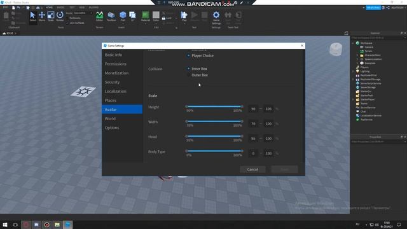Click the Chat bubble icon in Explorer
This screenshot has height=229, width=407.
(x=357, y=111)
